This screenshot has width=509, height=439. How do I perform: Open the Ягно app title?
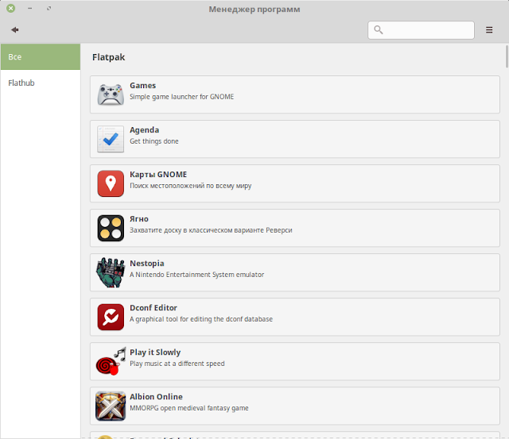pos(139,218)
